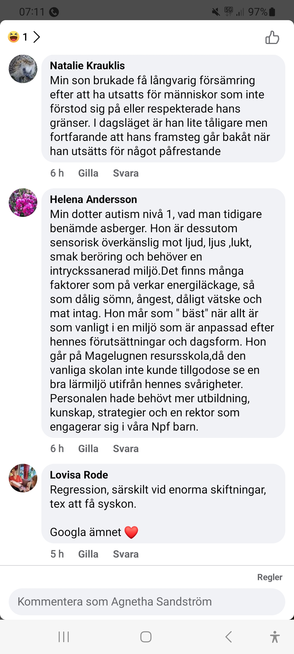
Task: Open Natalie Krauklis's name link
Action: click(87, 66)
